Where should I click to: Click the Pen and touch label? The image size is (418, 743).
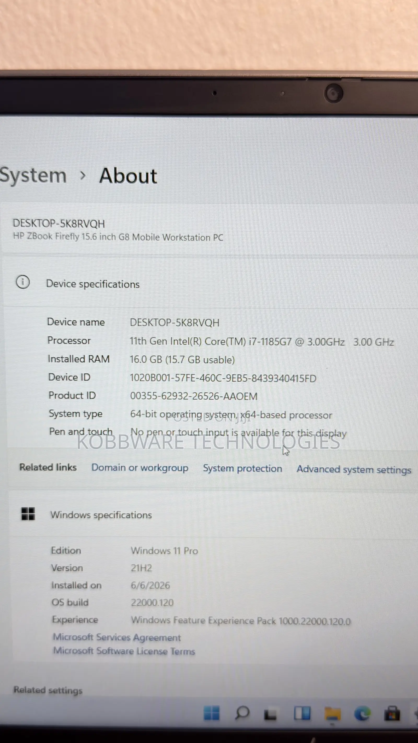[81, 431]
